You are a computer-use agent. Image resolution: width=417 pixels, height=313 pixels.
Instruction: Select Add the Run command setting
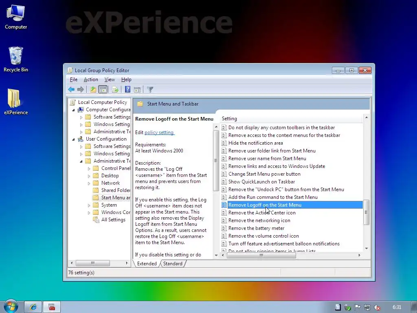coord(272,197)
